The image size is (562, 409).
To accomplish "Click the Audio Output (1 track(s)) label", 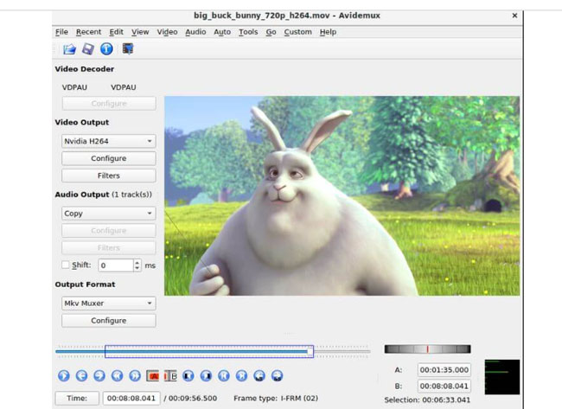I will click(103, 195).
